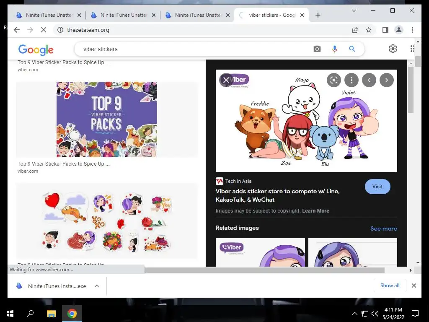The width and height of the screenshot is (429, 322).
Task: Click Chrome icon in taskbar
Action: [x=72, y=314]
